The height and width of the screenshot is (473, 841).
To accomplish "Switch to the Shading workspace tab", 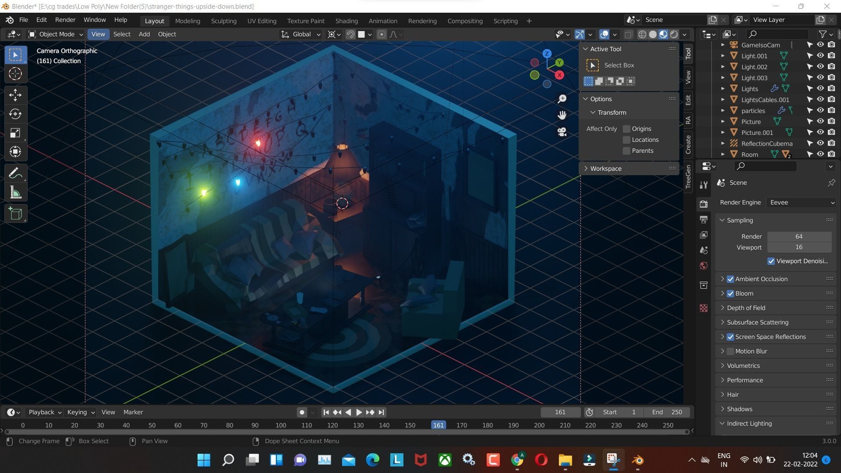I will (346, 21).
